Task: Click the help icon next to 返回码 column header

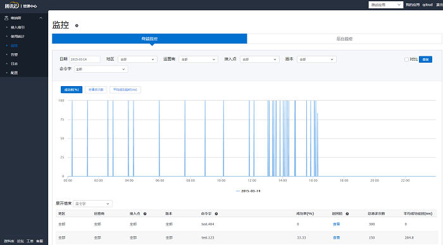Action: (347, 213)
